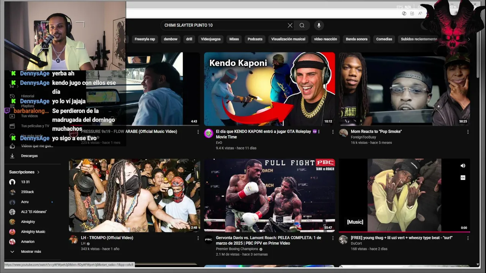
Task: Click the read aloud icon in address bar
Action: click(420, 13)
